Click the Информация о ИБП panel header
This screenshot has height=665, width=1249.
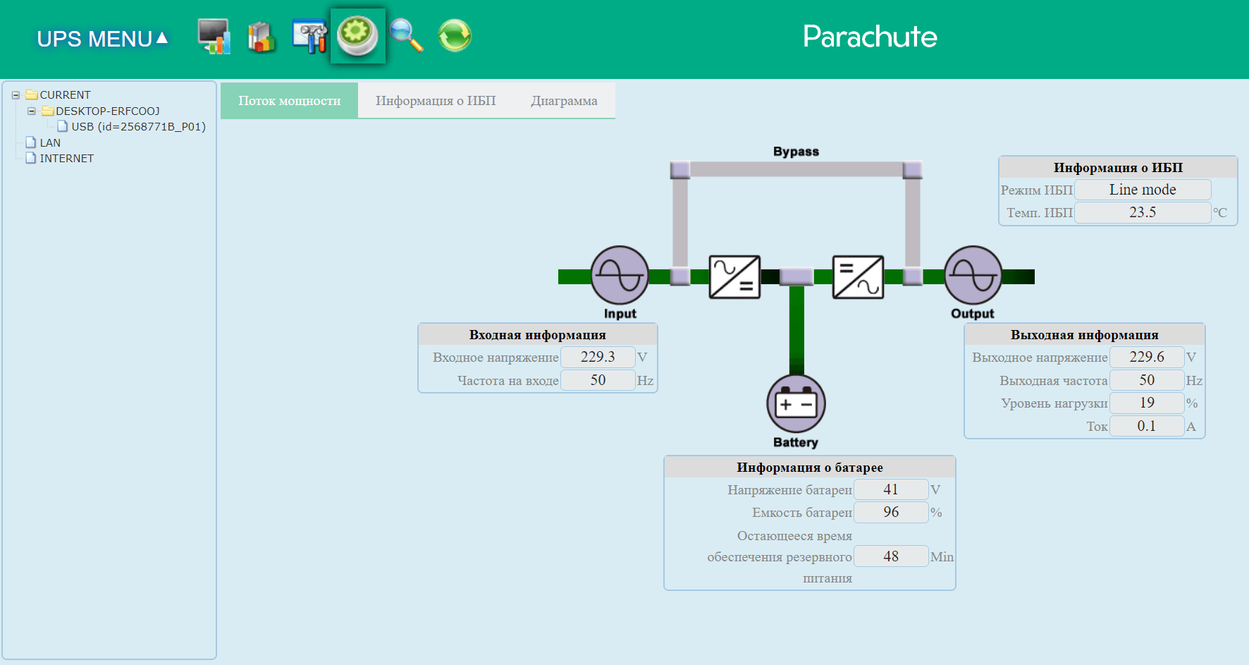point(1119,167)
